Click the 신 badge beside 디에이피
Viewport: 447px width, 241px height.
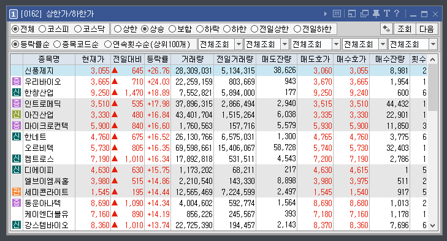pos(17,170)
